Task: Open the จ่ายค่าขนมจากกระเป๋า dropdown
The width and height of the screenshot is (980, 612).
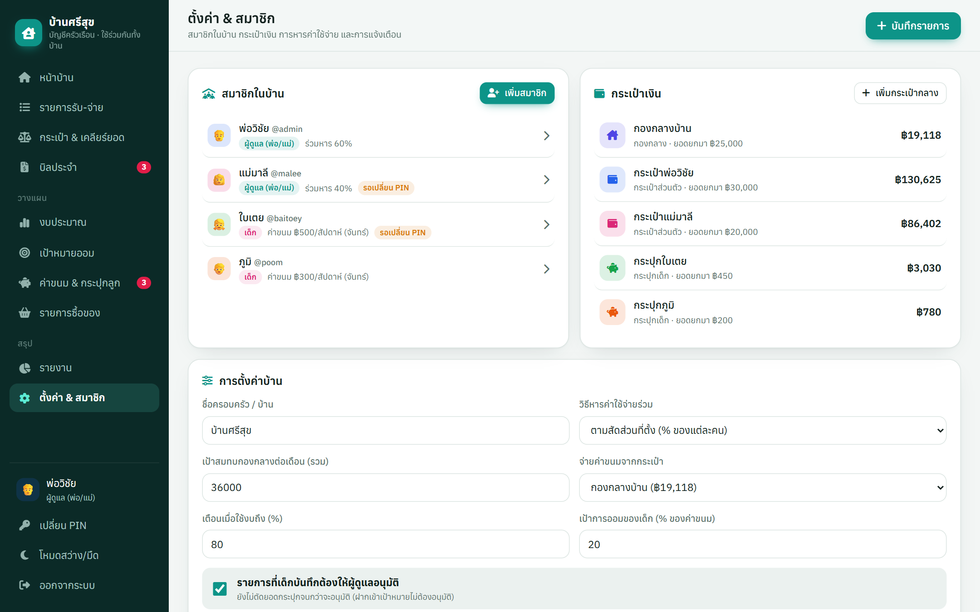Action: [763, 487]
